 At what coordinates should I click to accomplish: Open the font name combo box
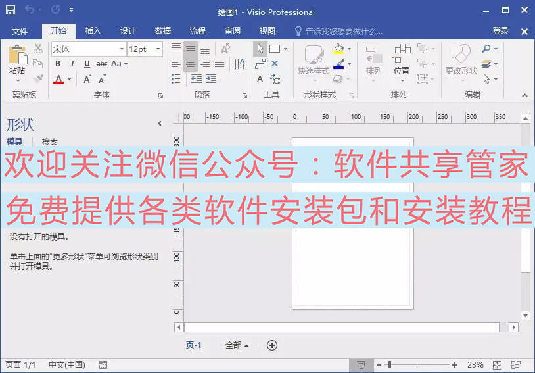click(x=89, y=49)
